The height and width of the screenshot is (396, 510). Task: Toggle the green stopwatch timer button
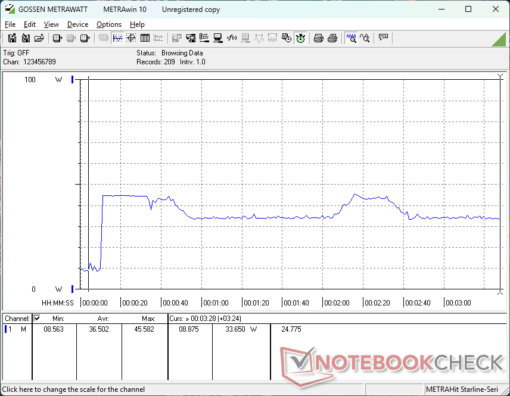(x=300, y=38)
